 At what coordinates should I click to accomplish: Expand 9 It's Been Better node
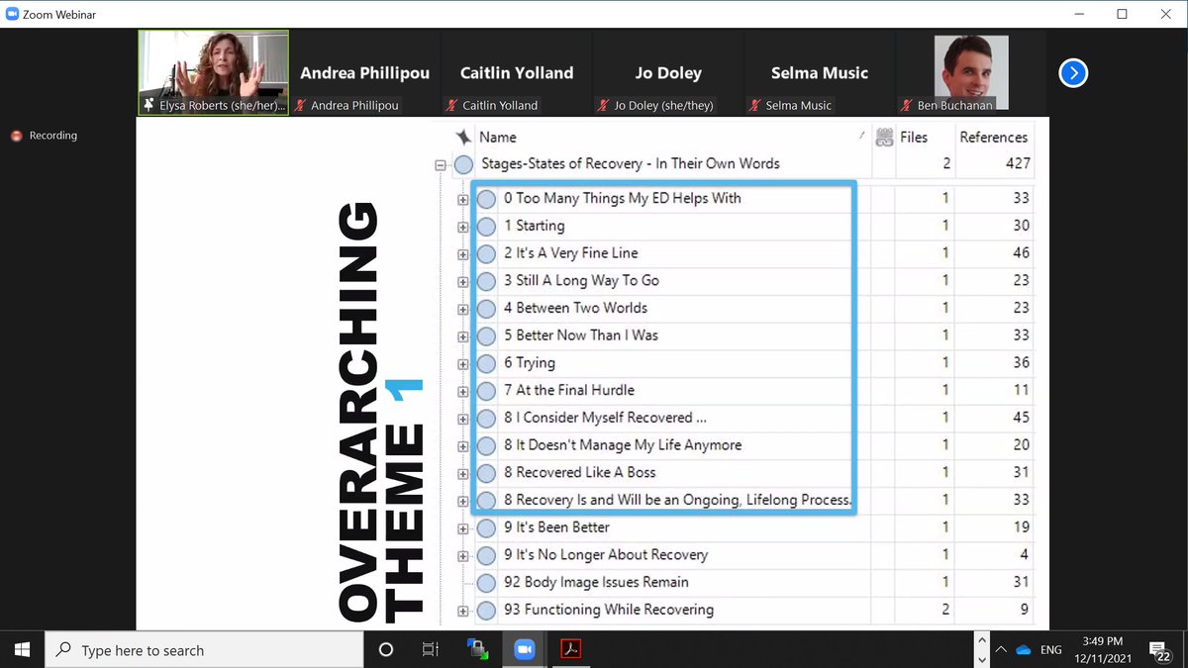click(462, 529)
